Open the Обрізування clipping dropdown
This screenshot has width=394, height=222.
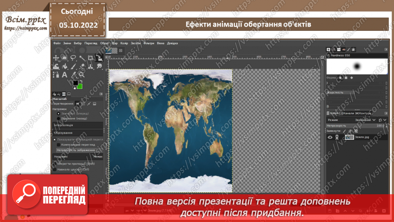[x=77, y=133]
